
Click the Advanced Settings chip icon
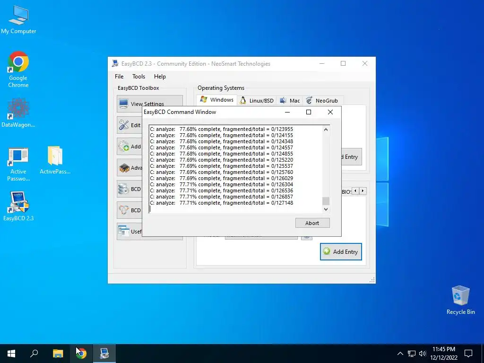pyautogui.click(x=124, y=168)
